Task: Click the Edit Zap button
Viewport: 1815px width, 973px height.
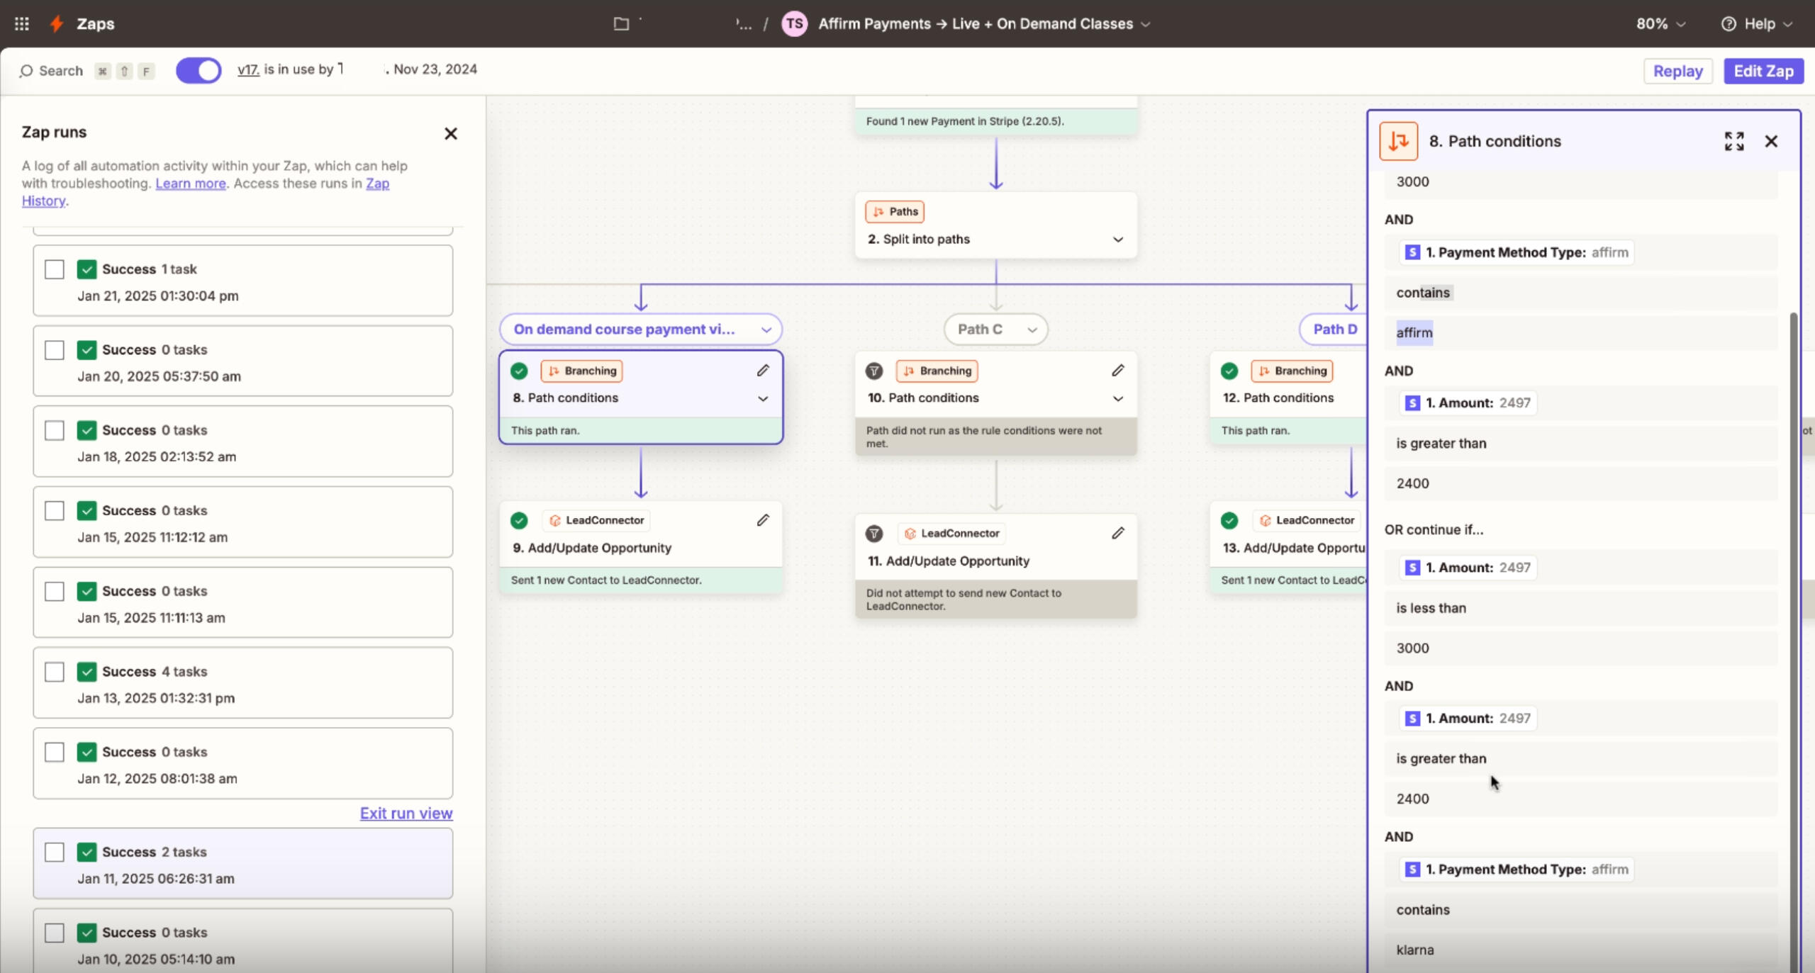Action: pos(1764,71)
